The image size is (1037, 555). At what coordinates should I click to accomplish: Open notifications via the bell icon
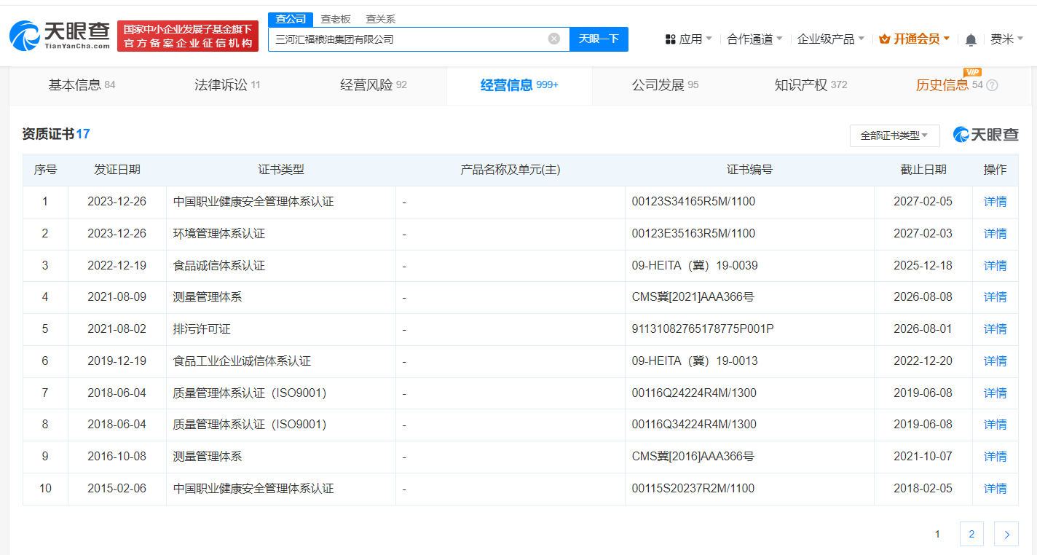(971, 40)
